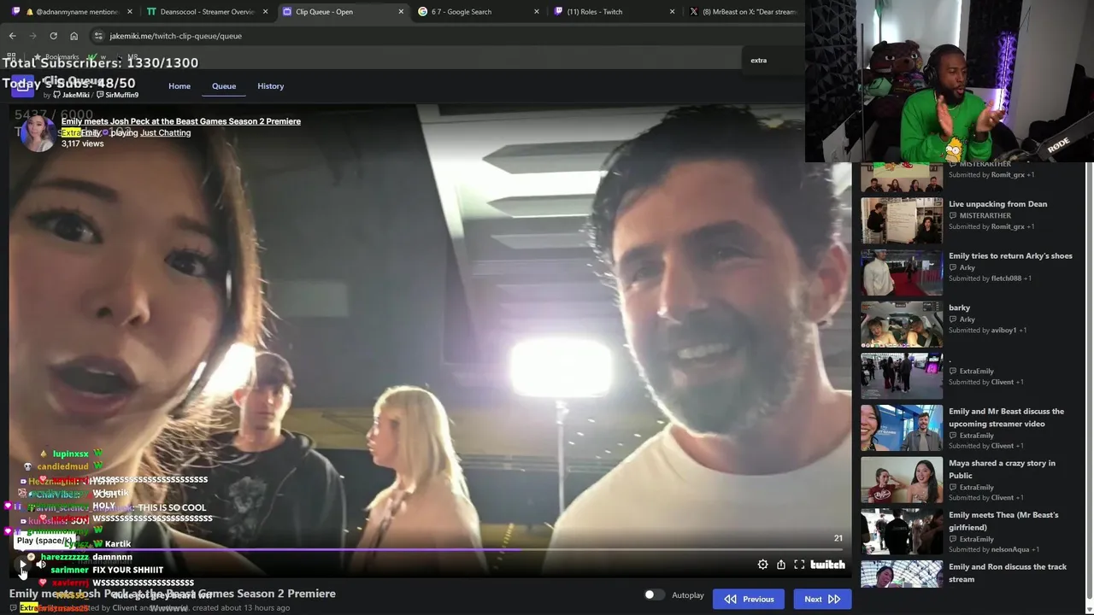1094x615 pixels.
Task: Click the SirMuffin9 author link
Action: 117,95
